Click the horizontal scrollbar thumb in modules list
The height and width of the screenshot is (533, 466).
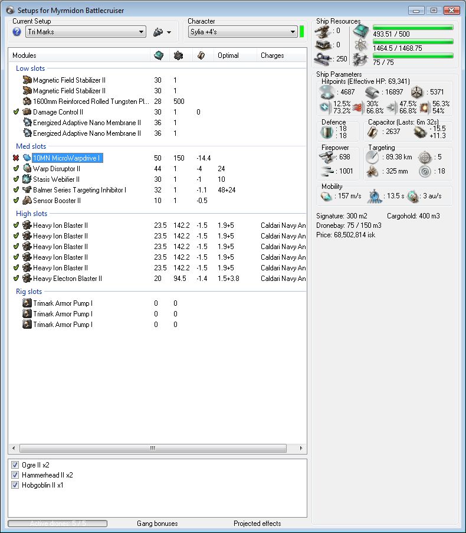coord(153,448)
